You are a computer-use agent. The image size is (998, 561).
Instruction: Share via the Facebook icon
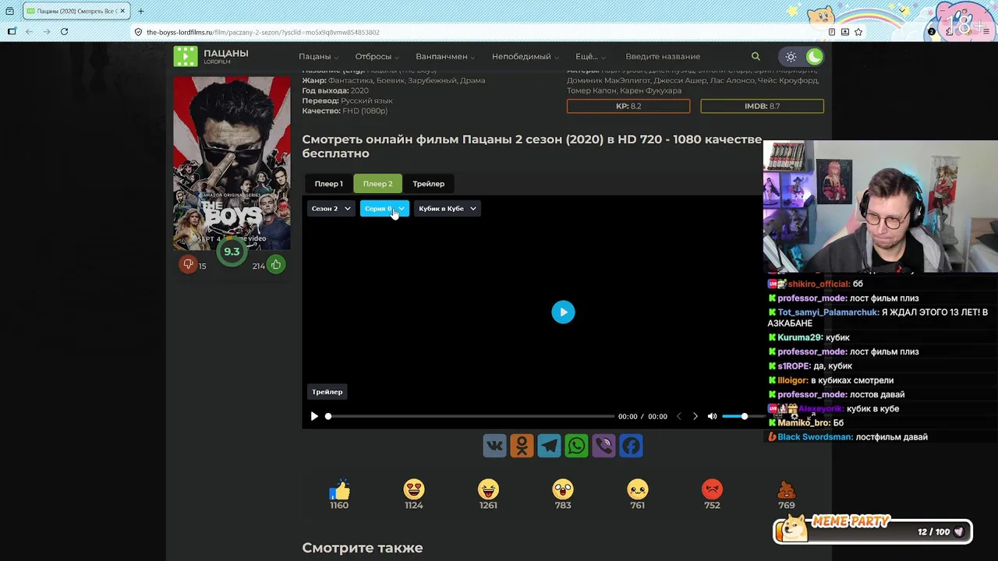coord(631,446)
